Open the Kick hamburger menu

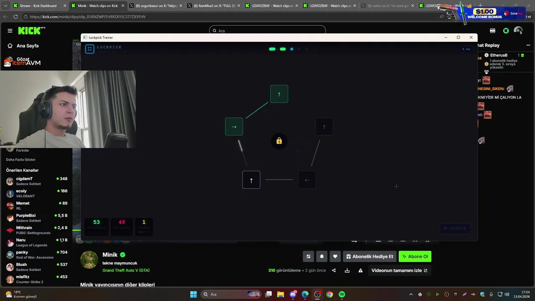click(10, 31)
